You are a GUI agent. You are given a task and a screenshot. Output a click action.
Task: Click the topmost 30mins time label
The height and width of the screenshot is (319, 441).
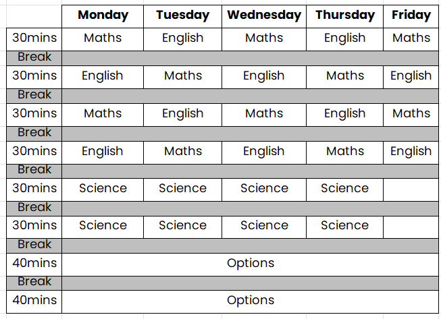pos(34,38)
